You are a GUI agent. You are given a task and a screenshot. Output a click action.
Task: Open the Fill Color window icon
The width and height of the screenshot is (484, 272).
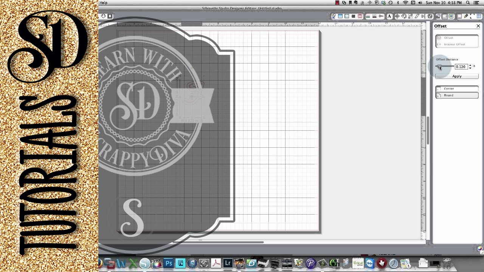click(x=334, y=16)
